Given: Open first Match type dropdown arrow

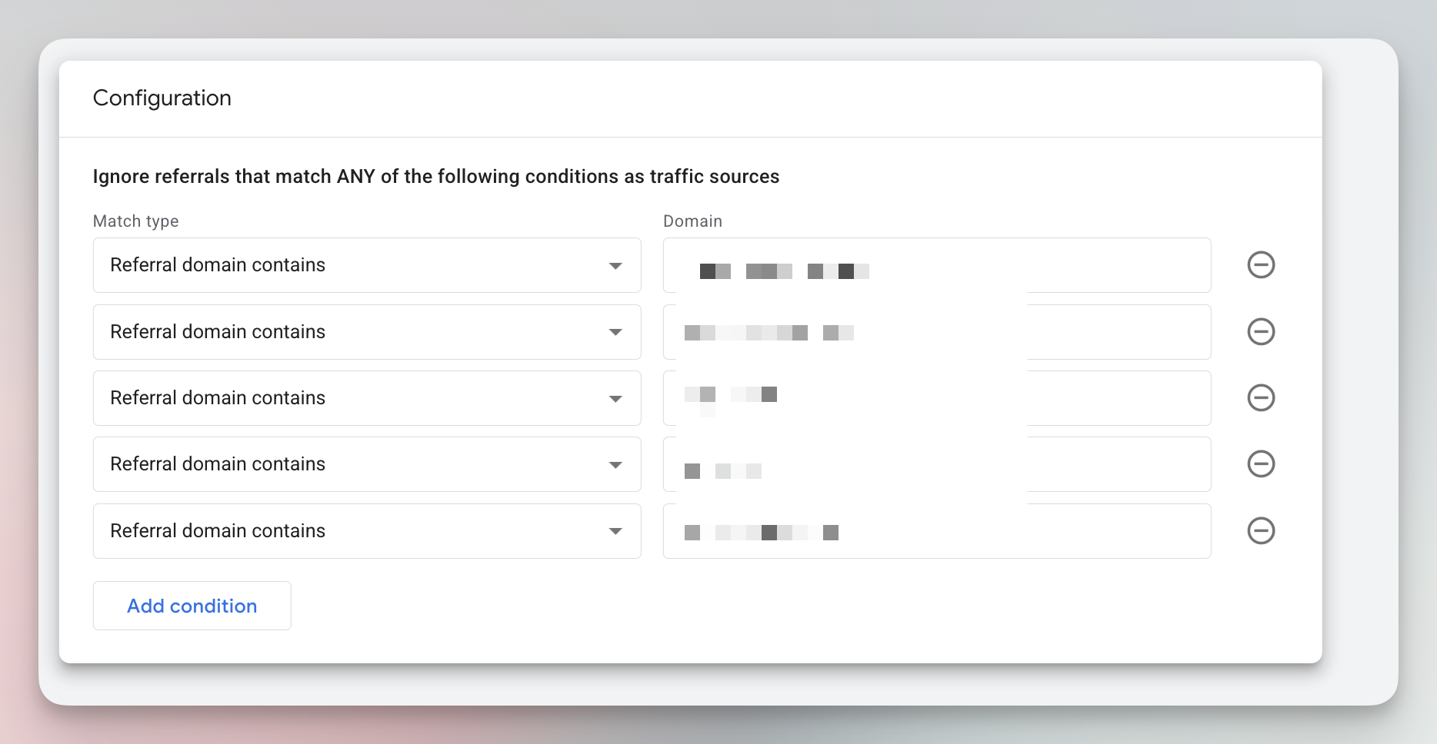Looking at the screenshot, I should coord(615,266).
